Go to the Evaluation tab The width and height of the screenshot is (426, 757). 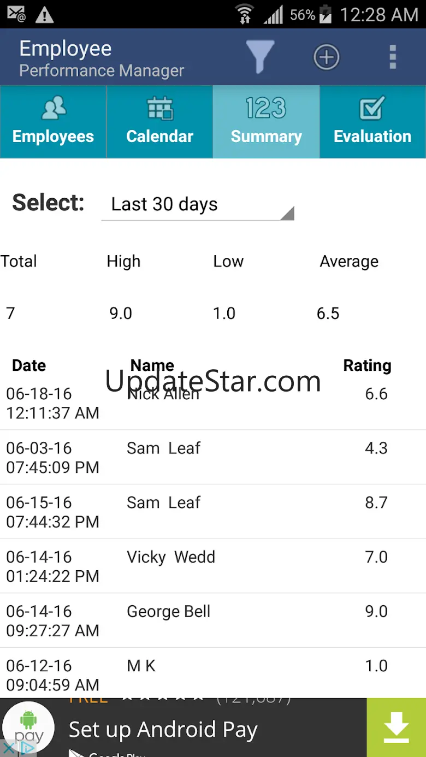372,122
